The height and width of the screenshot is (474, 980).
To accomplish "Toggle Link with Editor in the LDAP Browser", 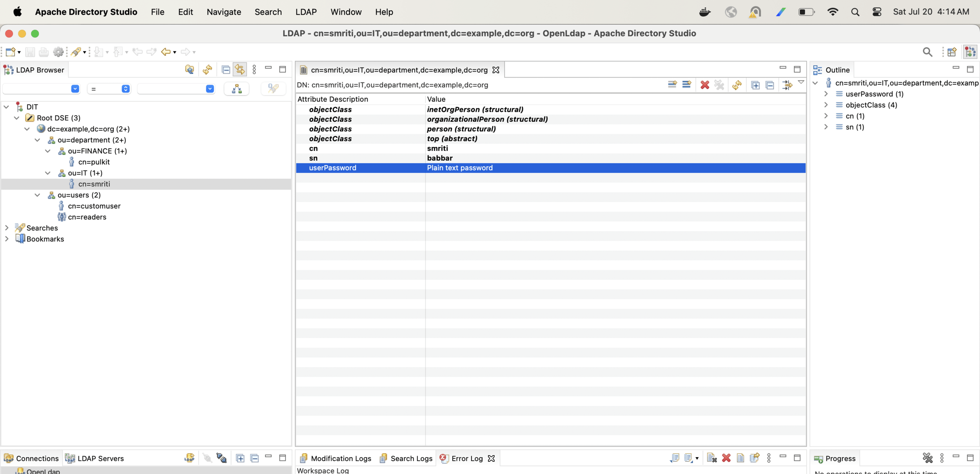I will point(240,70).
